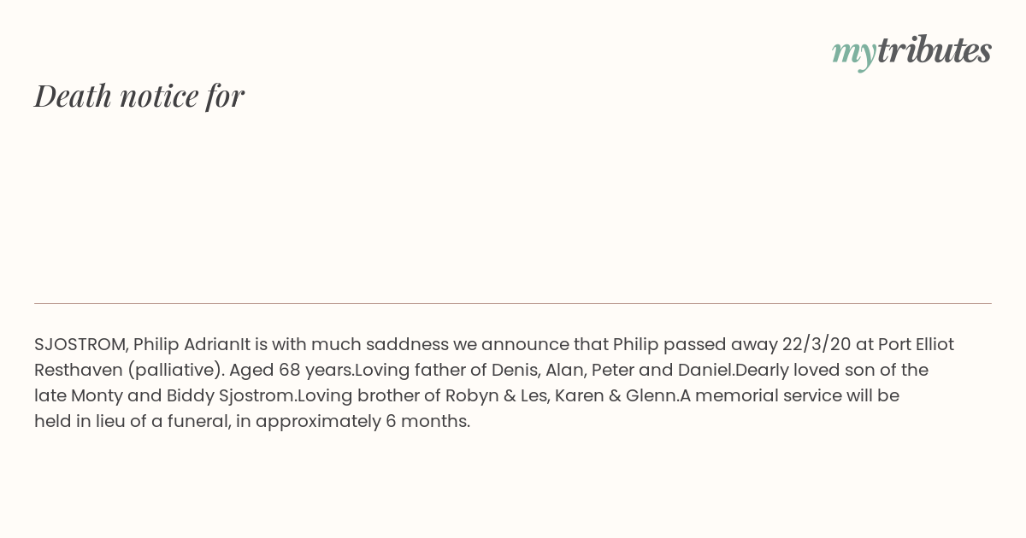Click the names "Denis, Alan, Peter"
1026x538 pixels.
(x=564, y=371)
